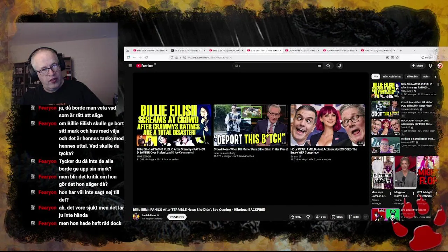This screenshot has height=252, width=448.
Task: Click the Dela share button
Action: (x=321, y=217)
